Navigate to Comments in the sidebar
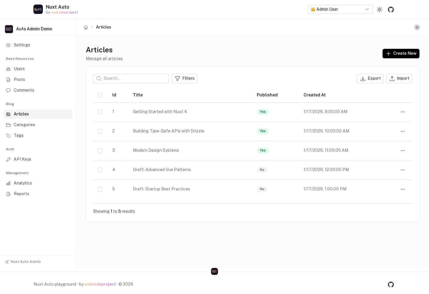This screenshot has width=429, height=294. click(38, 90)
